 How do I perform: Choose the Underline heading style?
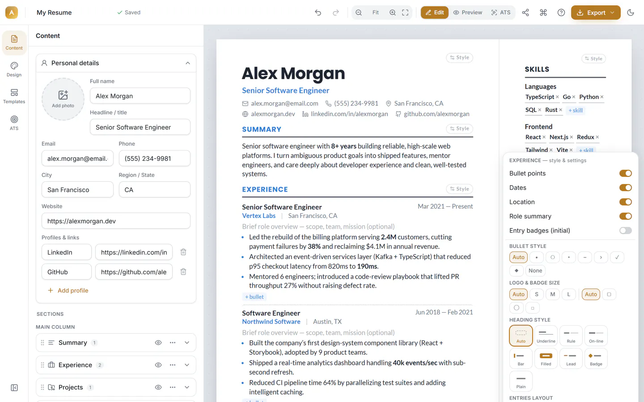tap(546, 336)
